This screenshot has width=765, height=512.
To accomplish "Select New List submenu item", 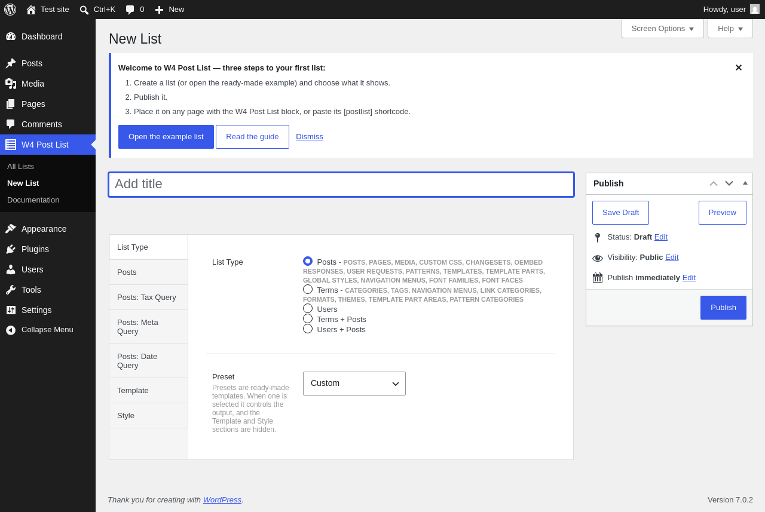I will pyautogui.click(x=23, y=183).
